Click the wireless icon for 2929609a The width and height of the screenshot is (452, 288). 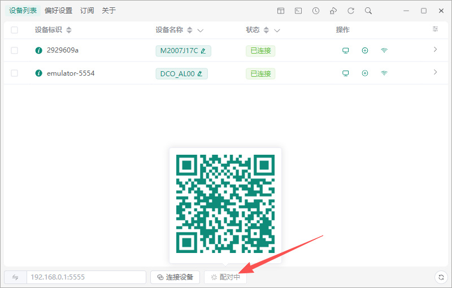coord(384,50)
